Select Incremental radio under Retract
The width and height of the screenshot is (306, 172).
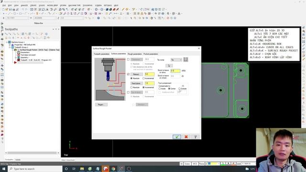coord(143,78)
